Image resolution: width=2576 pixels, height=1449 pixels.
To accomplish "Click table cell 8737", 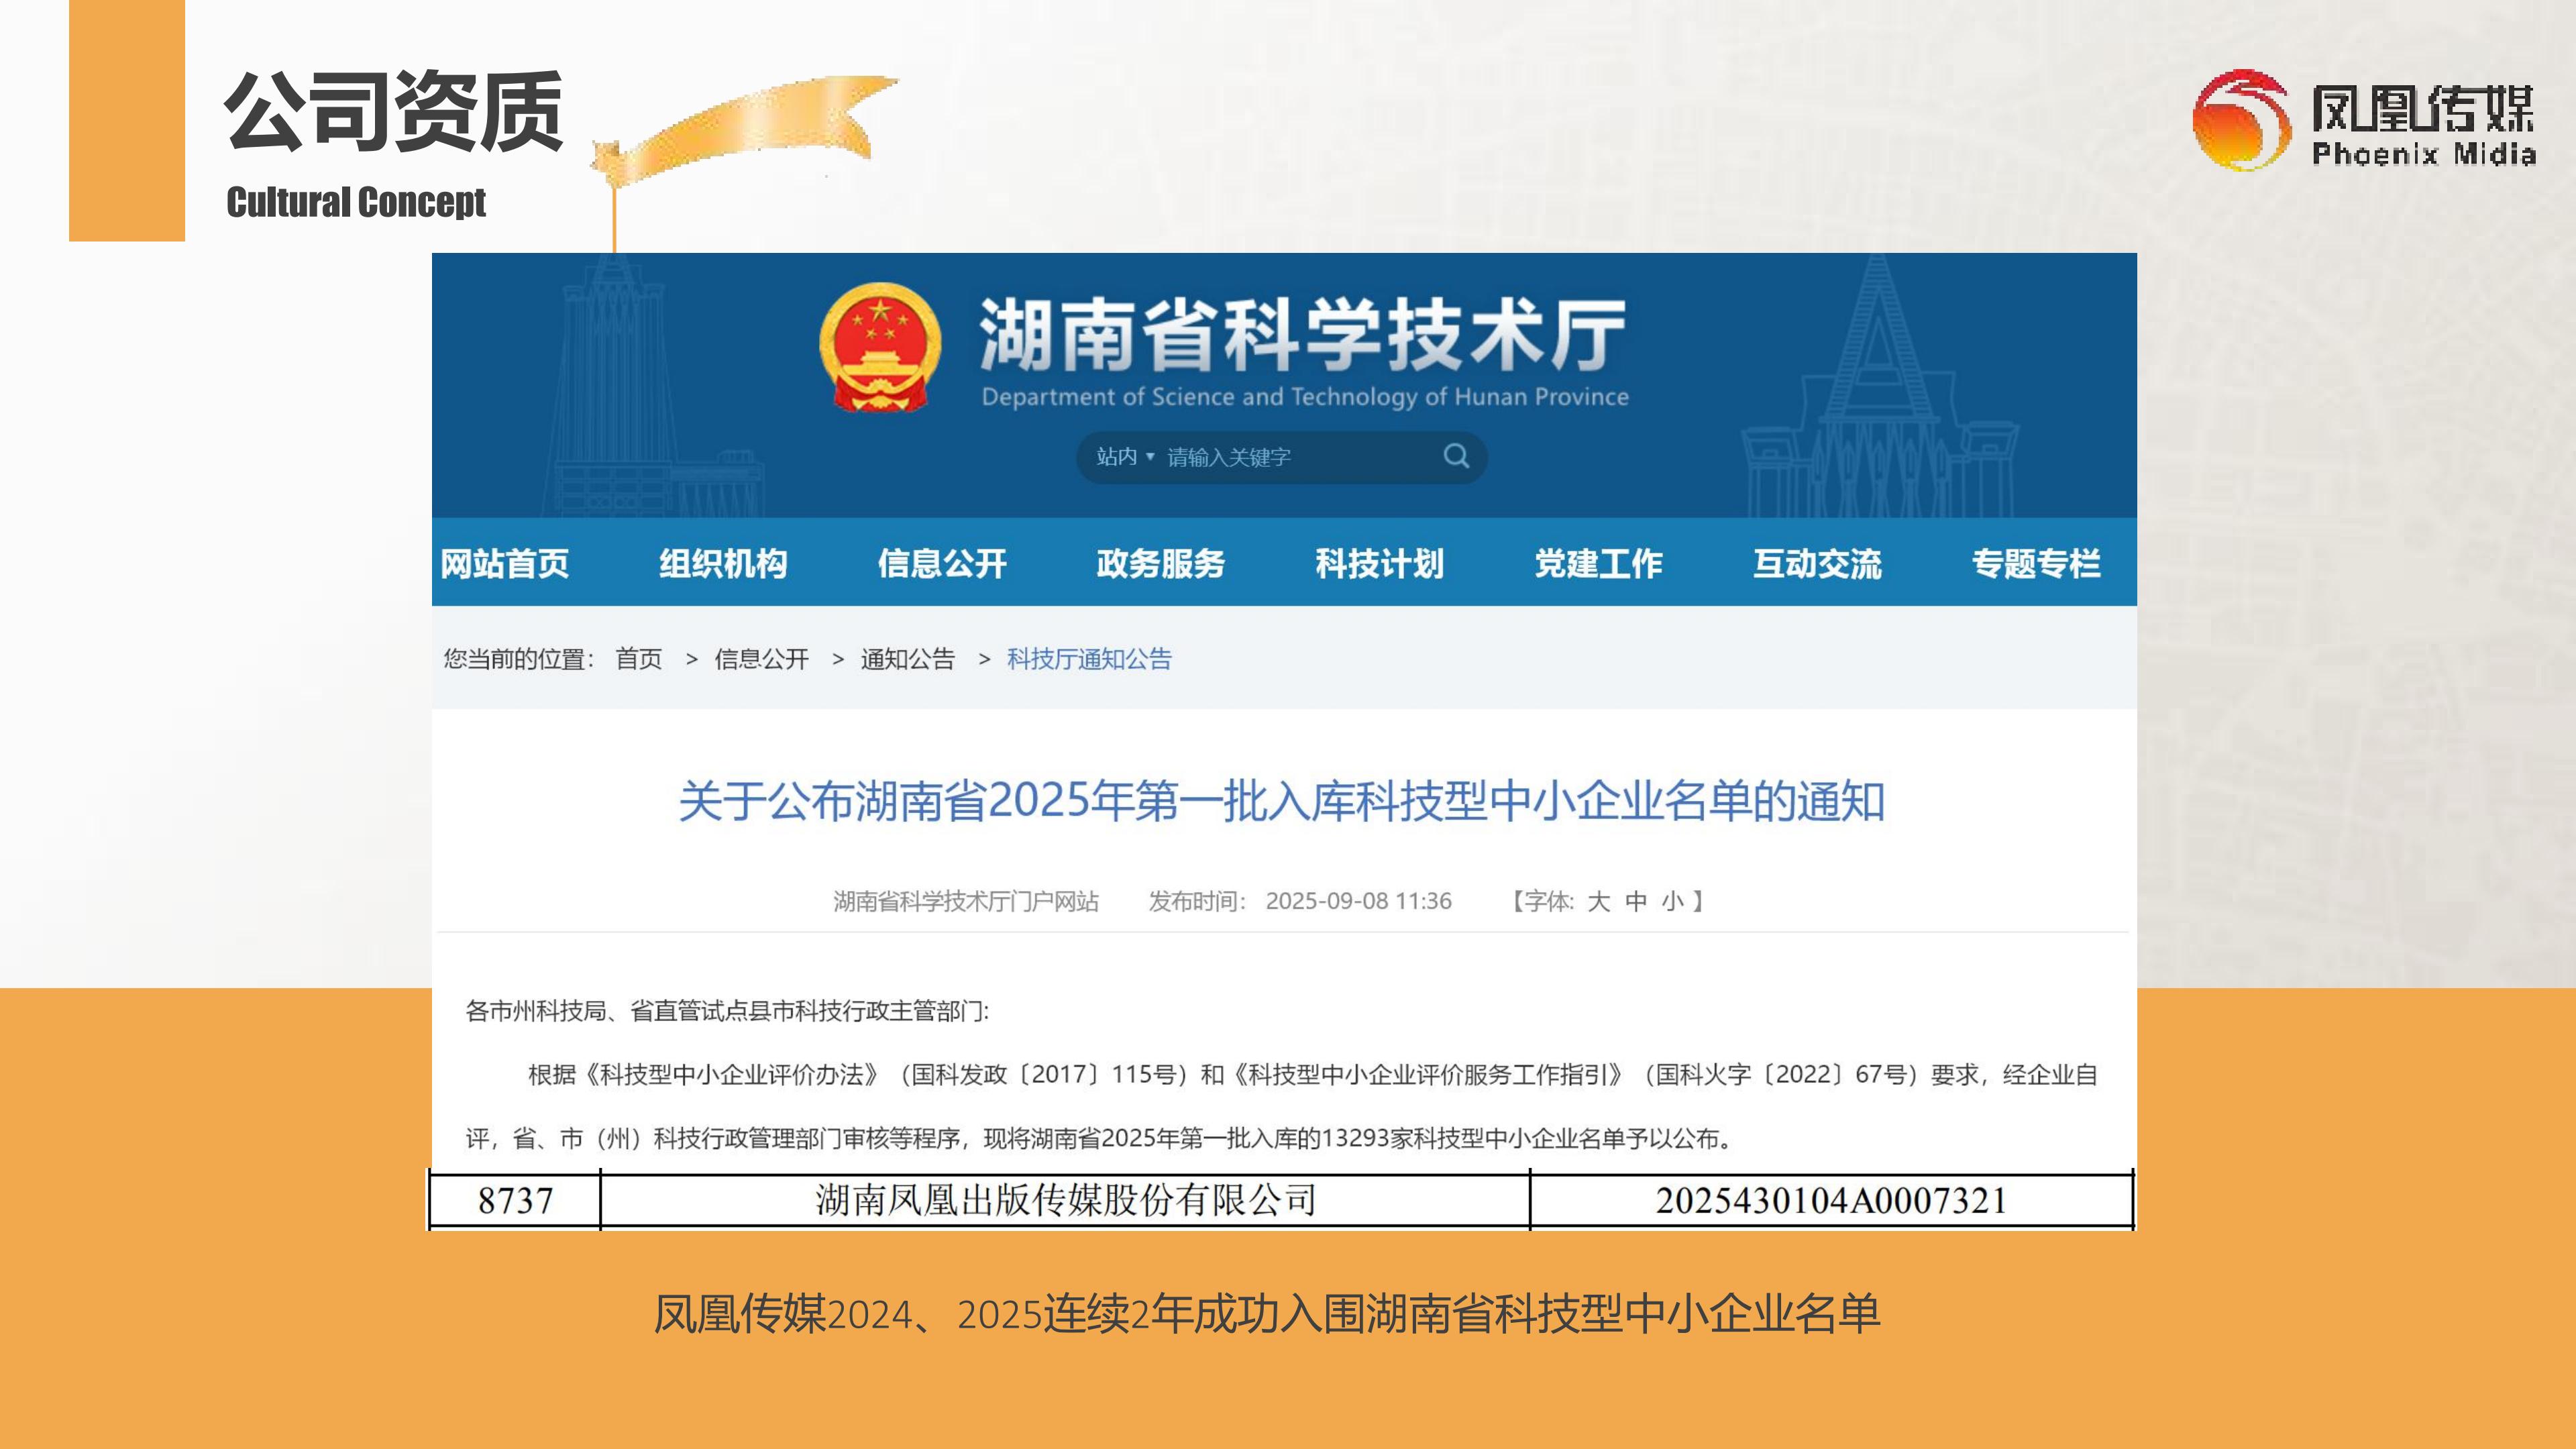I will pos(515,1200).
